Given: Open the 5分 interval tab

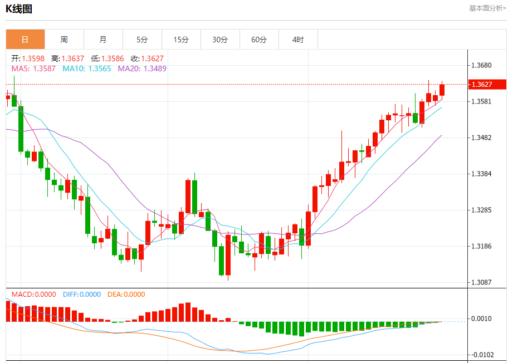Looking at the screenshot, I should click(x=142, y=40).
